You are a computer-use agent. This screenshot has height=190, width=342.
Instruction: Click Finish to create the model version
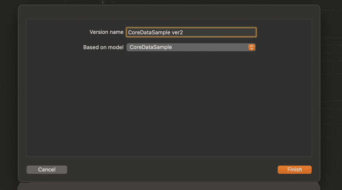[295, 170]
